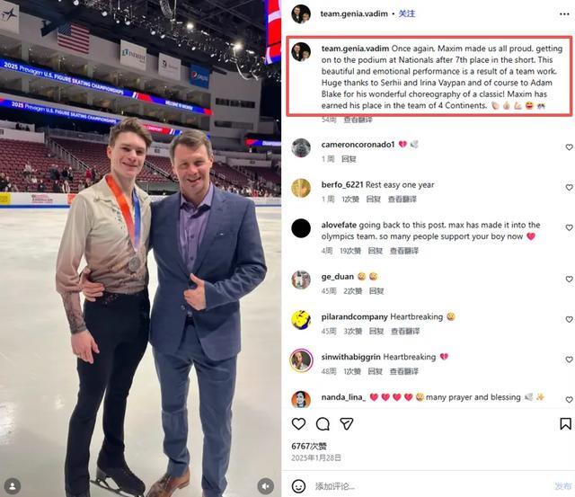Open nanda_lina_ profile avatar
This screenshot has height=497, width=575.
pyautogui.click(x=301, y=399)
